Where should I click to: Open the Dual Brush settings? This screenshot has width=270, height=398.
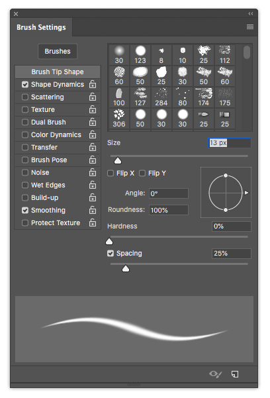tap(48, 122)
